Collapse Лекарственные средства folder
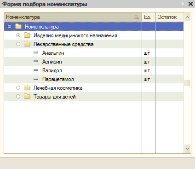 (x=18, y=44)
